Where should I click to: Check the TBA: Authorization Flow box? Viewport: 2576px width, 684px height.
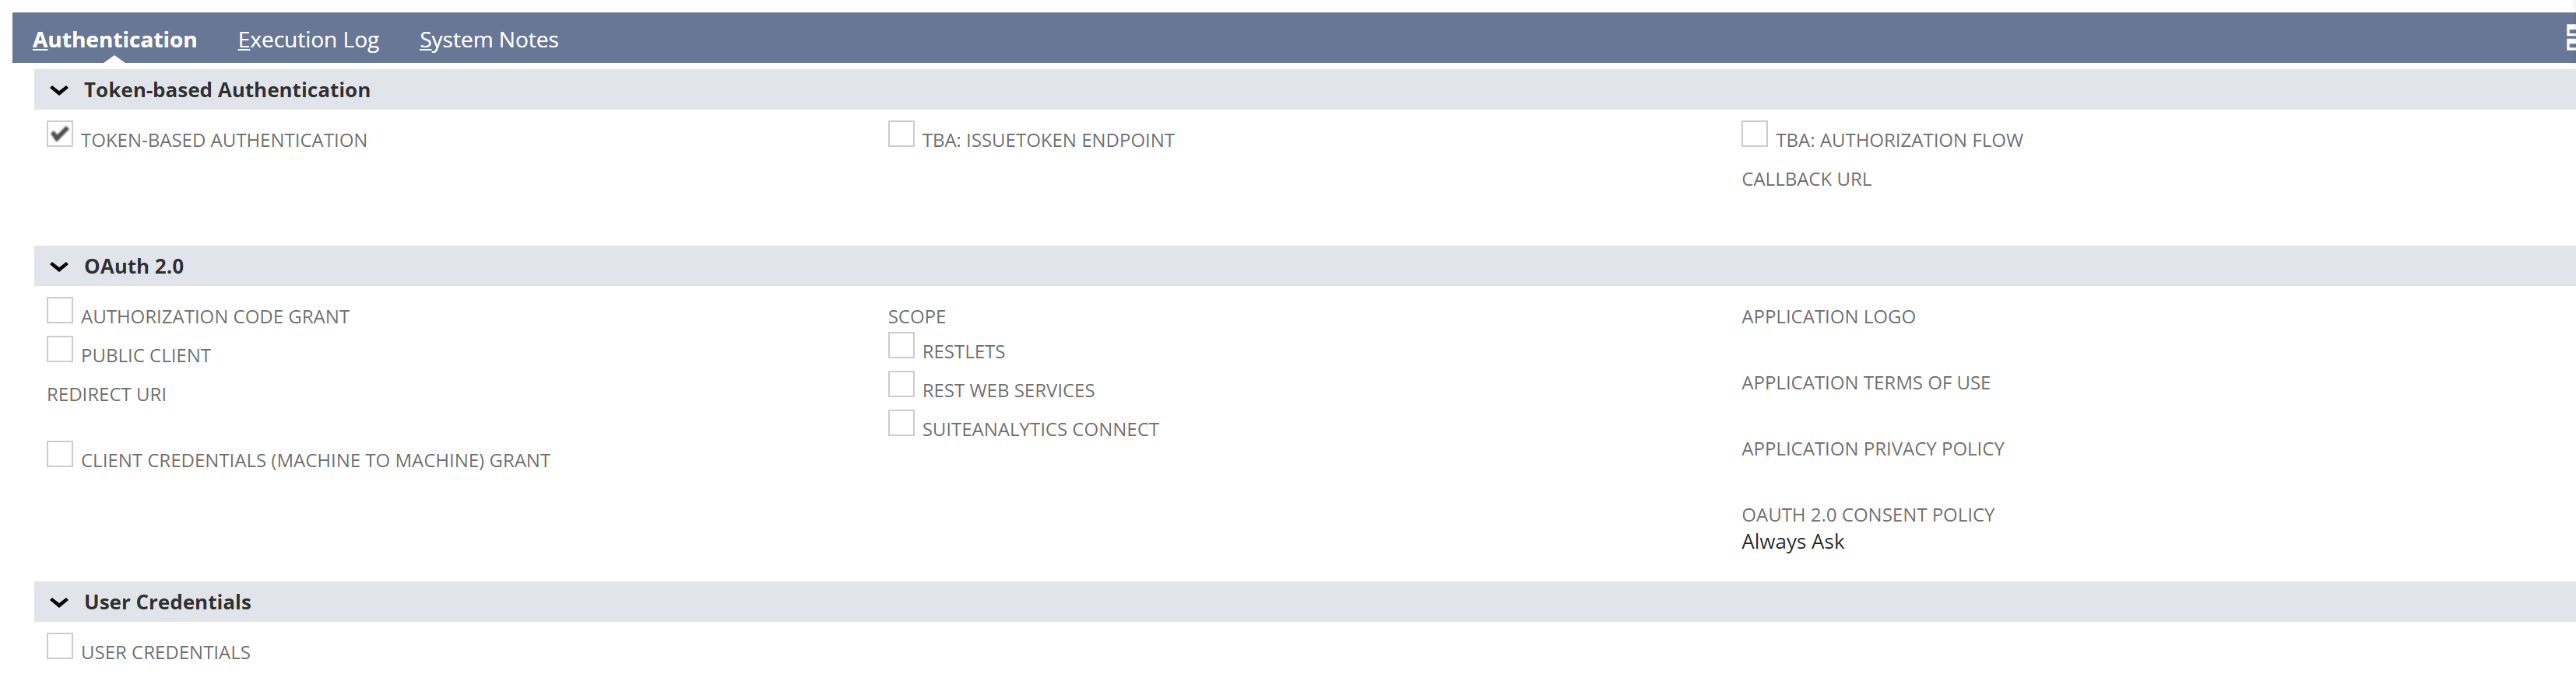click(1754, 134)
